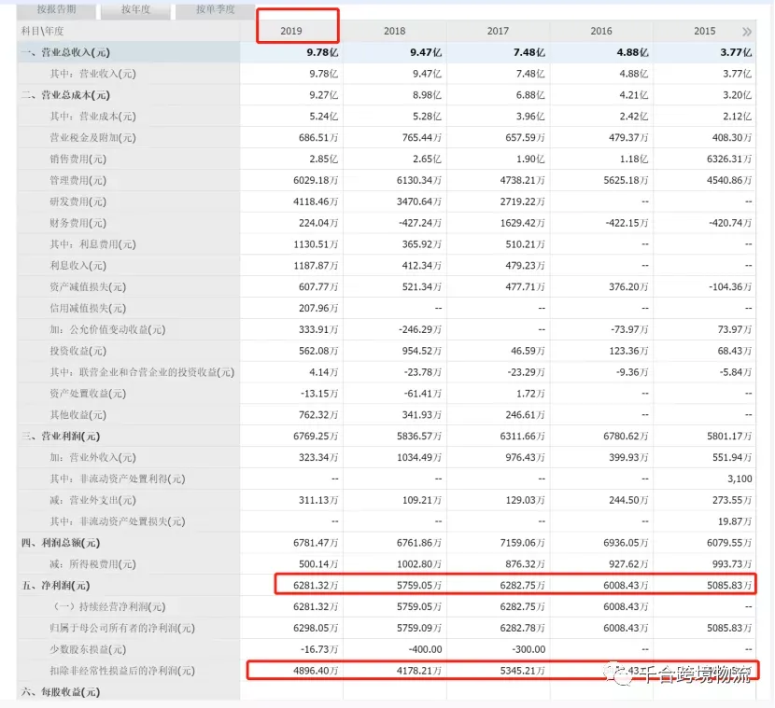Click the 管理费用(元) row label
This screenshot has width=775, height=708.
pyautogui.click(x=77, y=180)
